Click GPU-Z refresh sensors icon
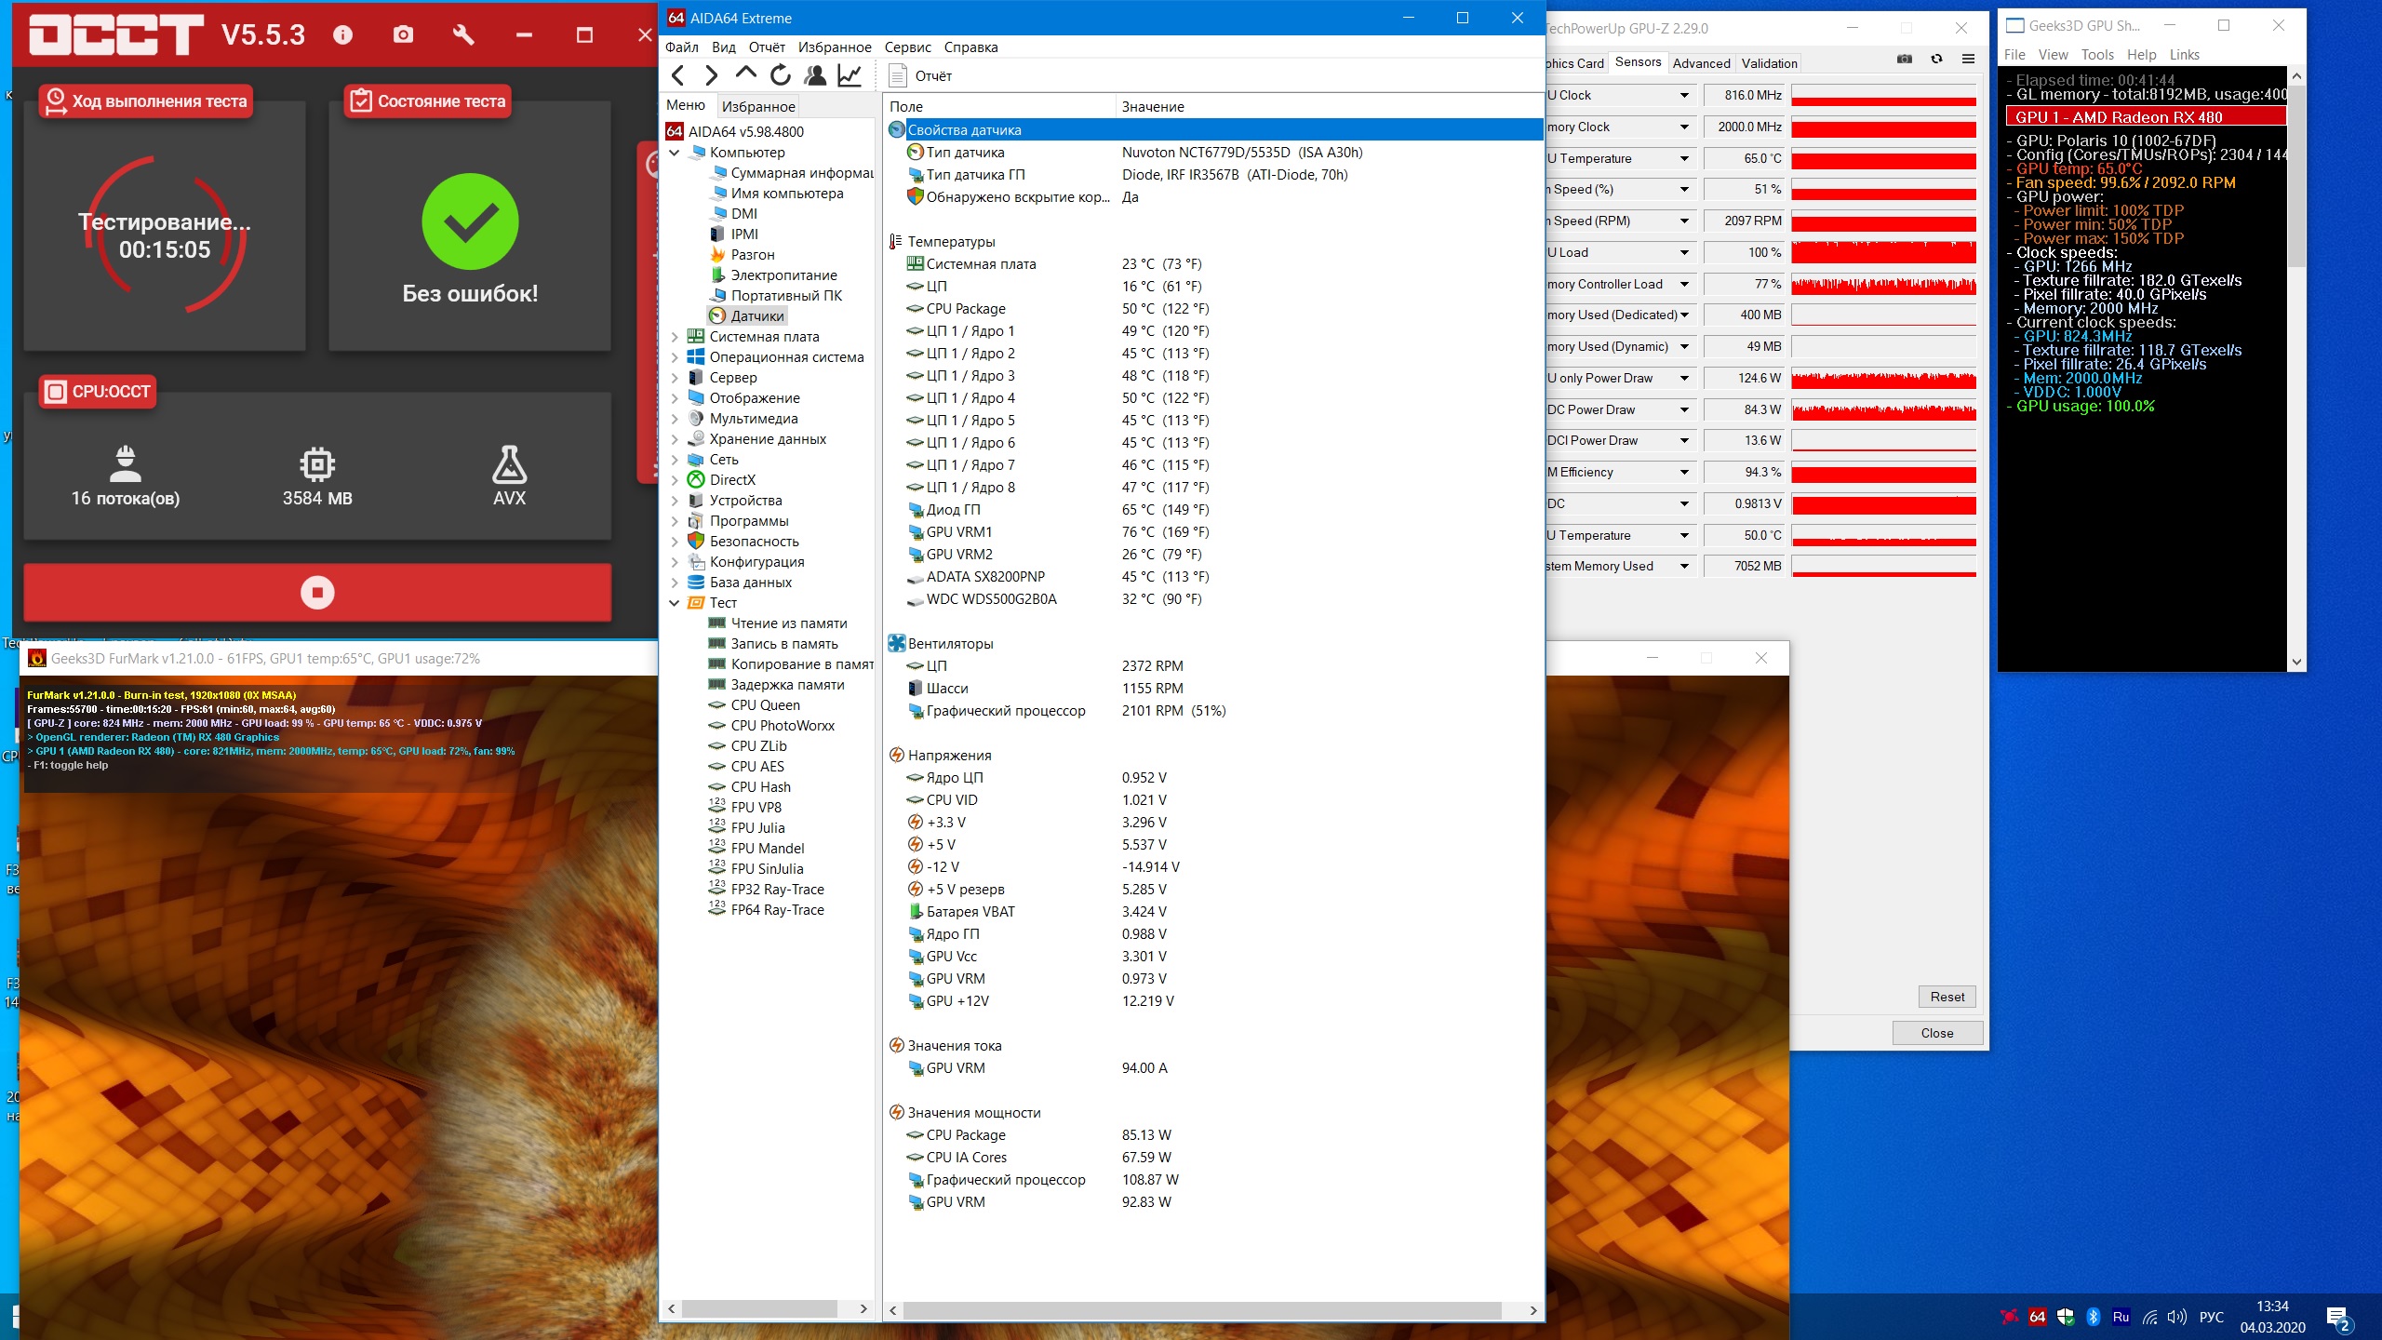 coord(1936,60)
